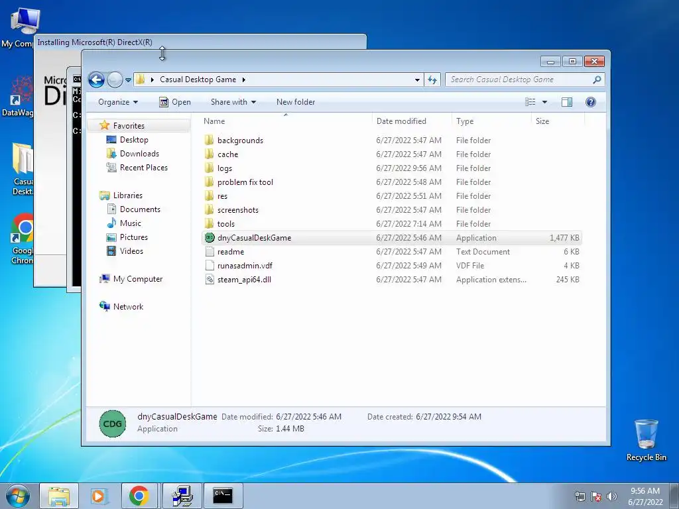Select the steam_api64.dll file
679x509 pixels.
[244, 280]
